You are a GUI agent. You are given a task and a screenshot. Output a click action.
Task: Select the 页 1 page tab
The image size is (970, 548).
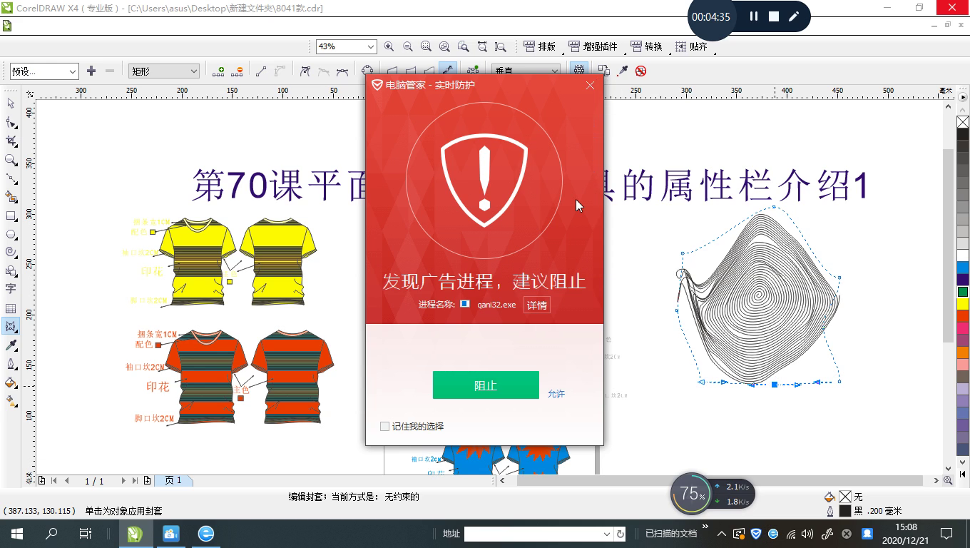coord(173,481)
